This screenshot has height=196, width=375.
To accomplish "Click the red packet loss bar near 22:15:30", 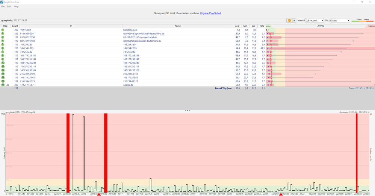I will click(68, 153).
